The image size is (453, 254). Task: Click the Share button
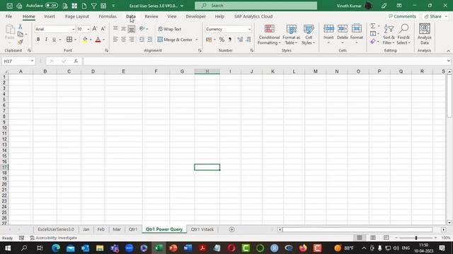pos(435,16)
